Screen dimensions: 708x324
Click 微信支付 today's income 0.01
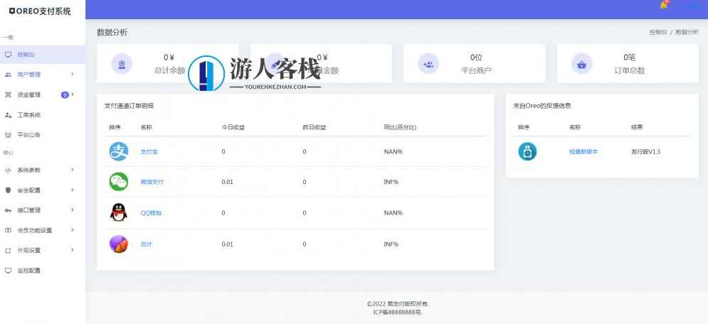coord(228,182)
